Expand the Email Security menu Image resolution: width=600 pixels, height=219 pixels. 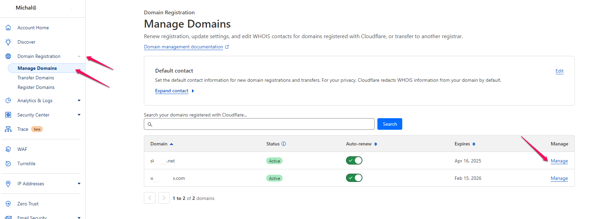(79, 217)
